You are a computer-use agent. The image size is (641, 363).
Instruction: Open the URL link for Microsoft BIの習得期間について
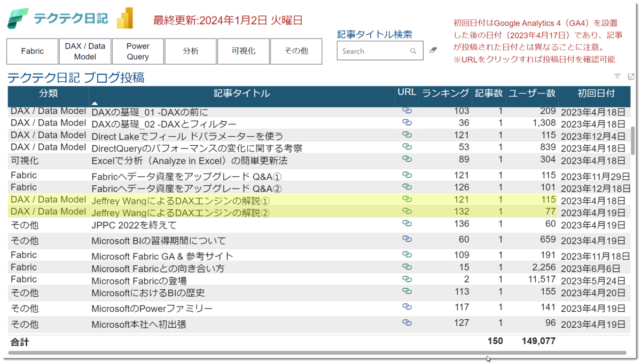tap(407, 239)
